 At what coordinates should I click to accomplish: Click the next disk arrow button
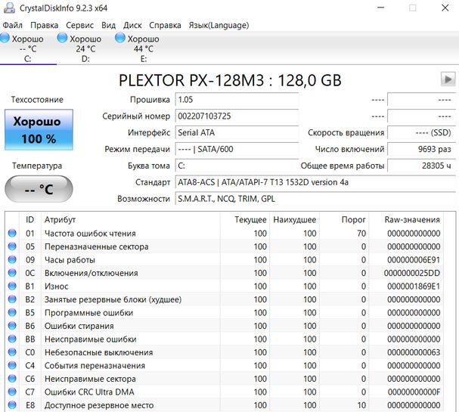448,79
